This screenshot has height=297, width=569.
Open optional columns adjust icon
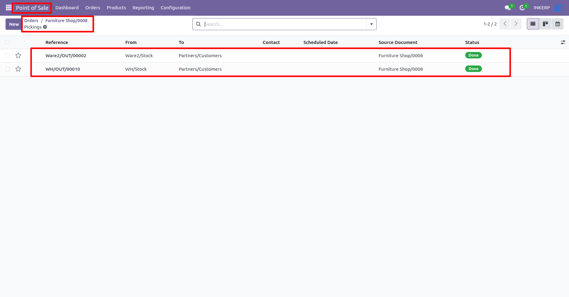pyautogui.click(x=563, y=42)
